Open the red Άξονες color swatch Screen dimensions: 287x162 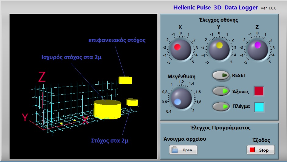(x=259, y=91)
